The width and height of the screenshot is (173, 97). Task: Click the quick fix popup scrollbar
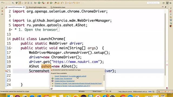pos(104,78)
